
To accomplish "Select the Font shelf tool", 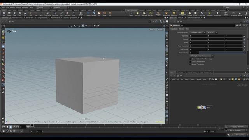I will 74,14.
